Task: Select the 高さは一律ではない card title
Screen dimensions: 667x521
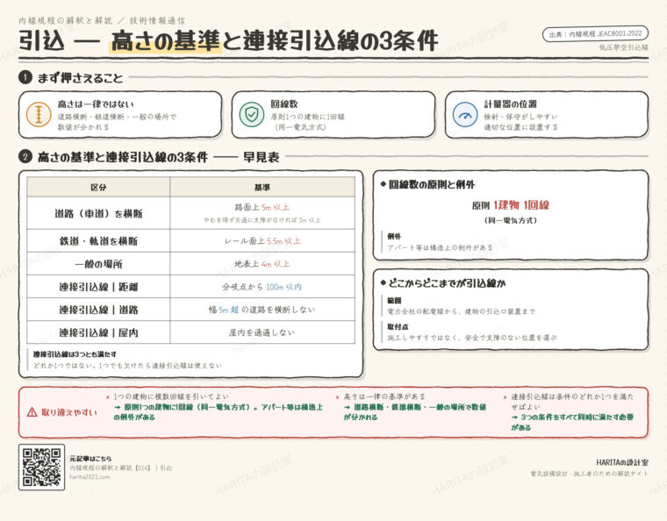Action: [96, 104]
